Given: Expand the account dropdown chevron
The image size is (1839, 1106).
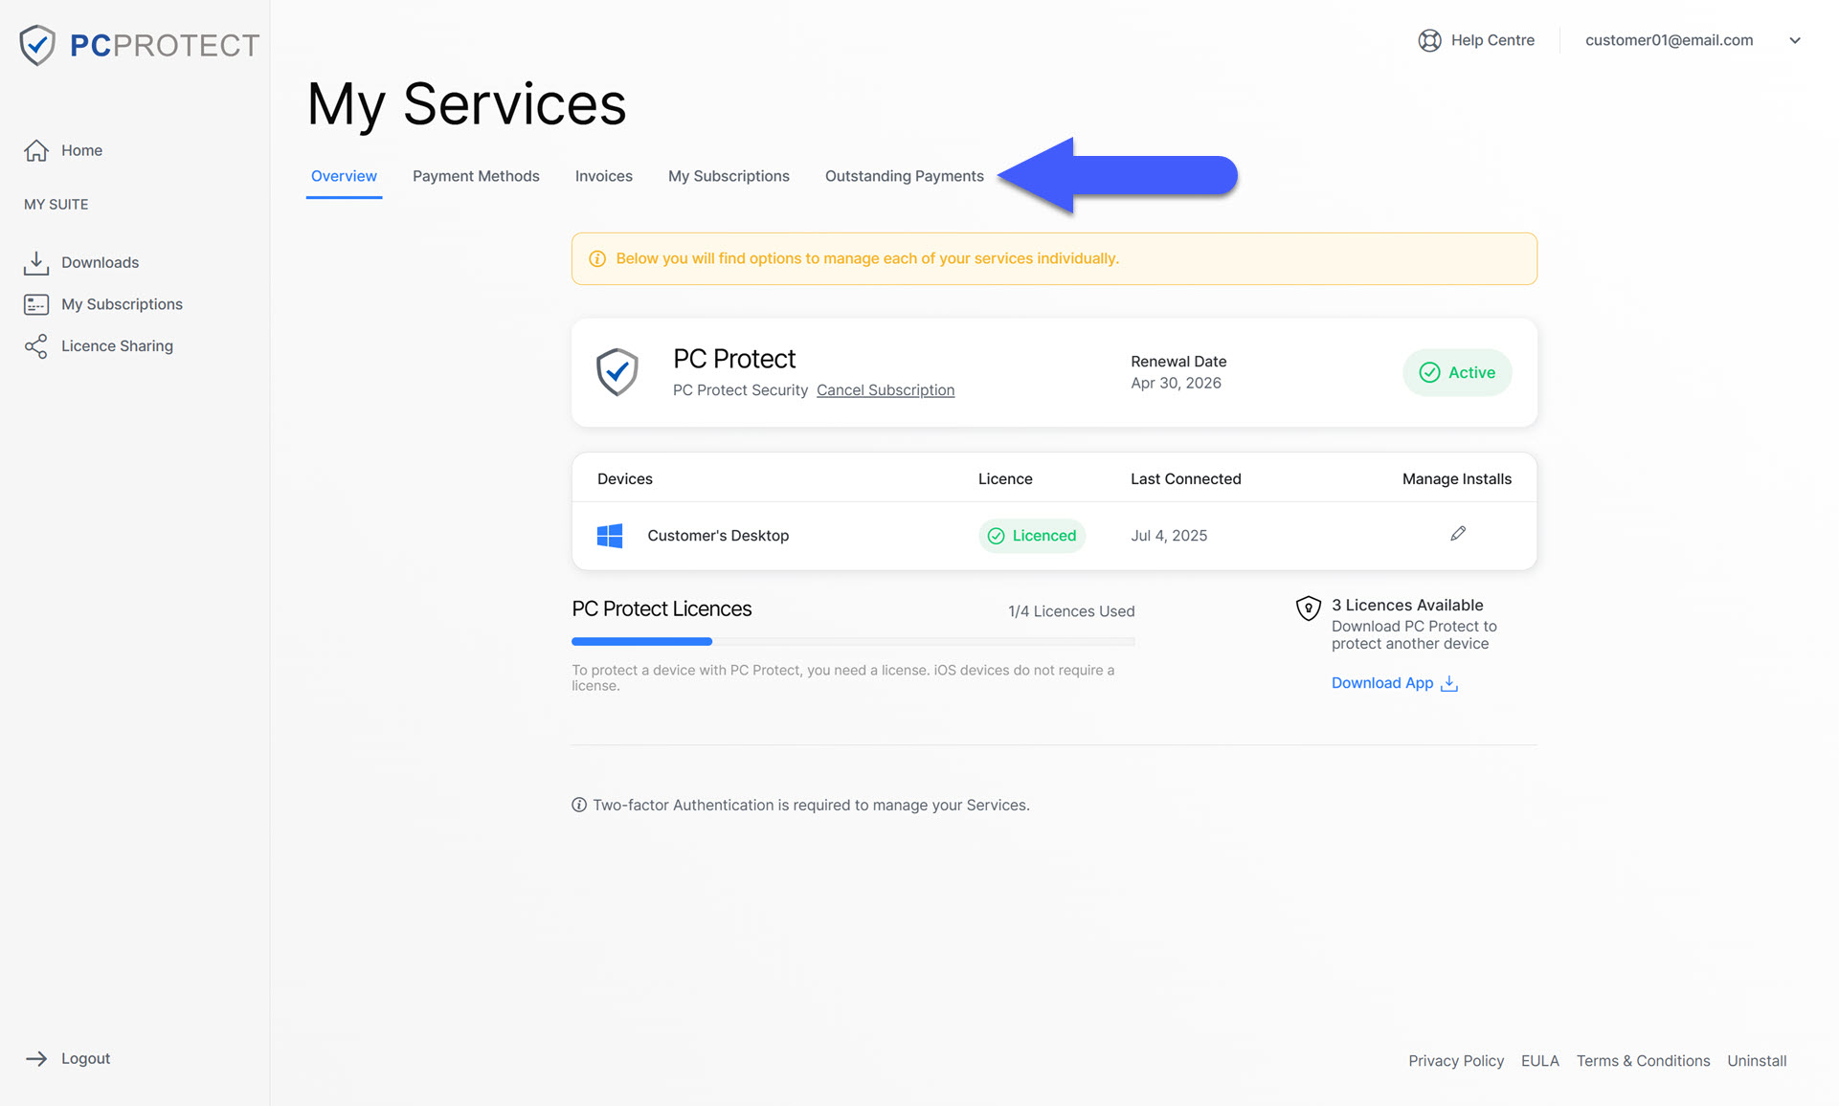Looking at the screenshot, I should coord(1795,40).
